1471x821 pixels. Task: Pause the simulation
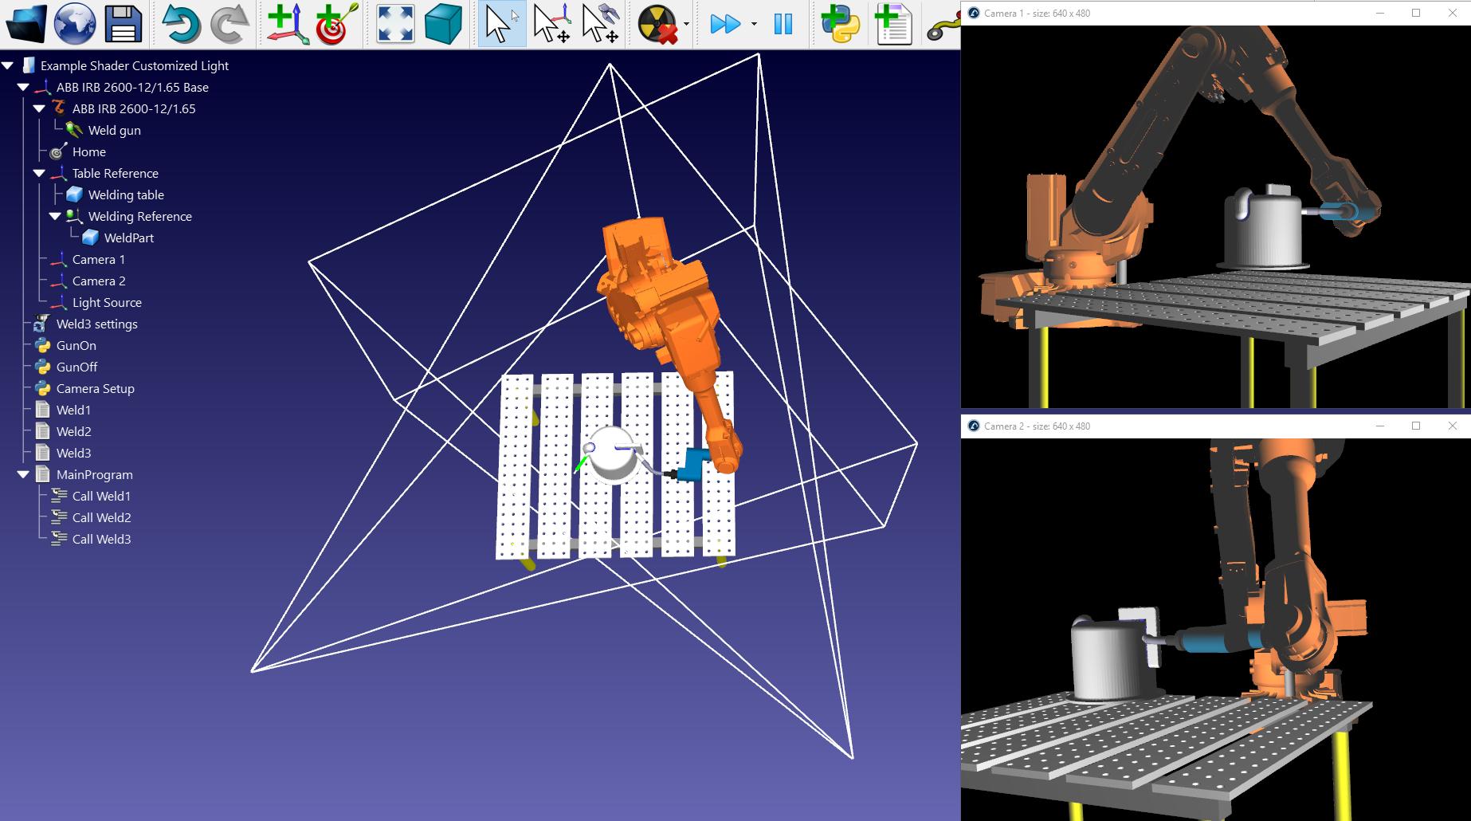tap(783, 24)
